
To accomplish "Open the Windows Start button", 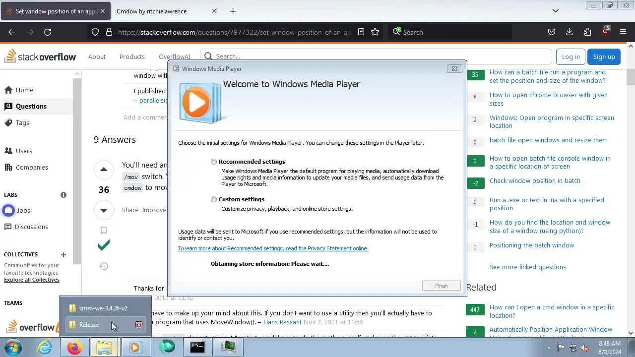I will coord(13,347).
